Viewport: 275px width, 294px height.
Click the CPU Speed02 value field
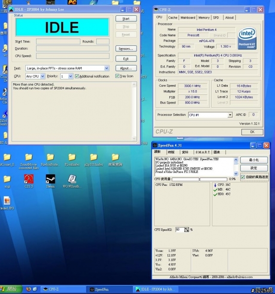(x=180, y=230)
